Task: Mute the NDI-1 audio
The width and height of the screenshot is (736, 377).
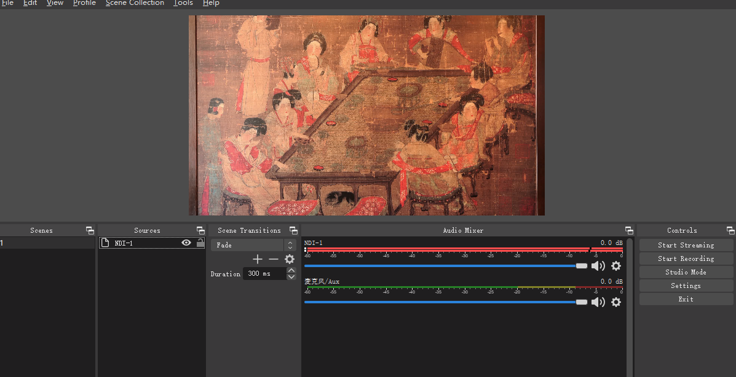Action: (598, 266)
